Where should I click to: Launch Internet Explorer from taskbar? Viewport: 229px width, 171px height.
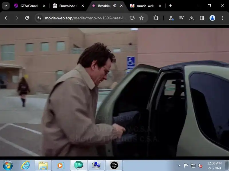25,166
